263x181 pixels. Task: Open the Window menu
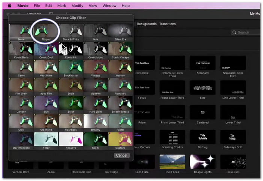[x=109, y=6]
